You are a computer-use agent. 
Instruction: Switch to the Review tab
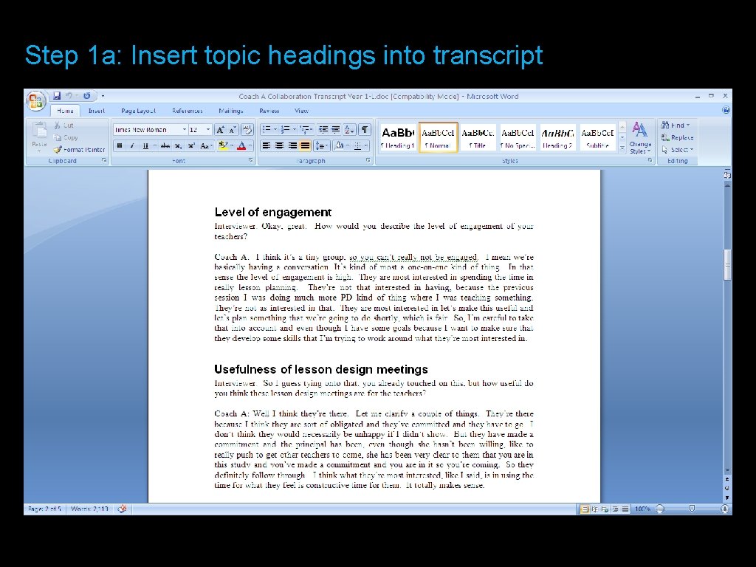point(269,111)
